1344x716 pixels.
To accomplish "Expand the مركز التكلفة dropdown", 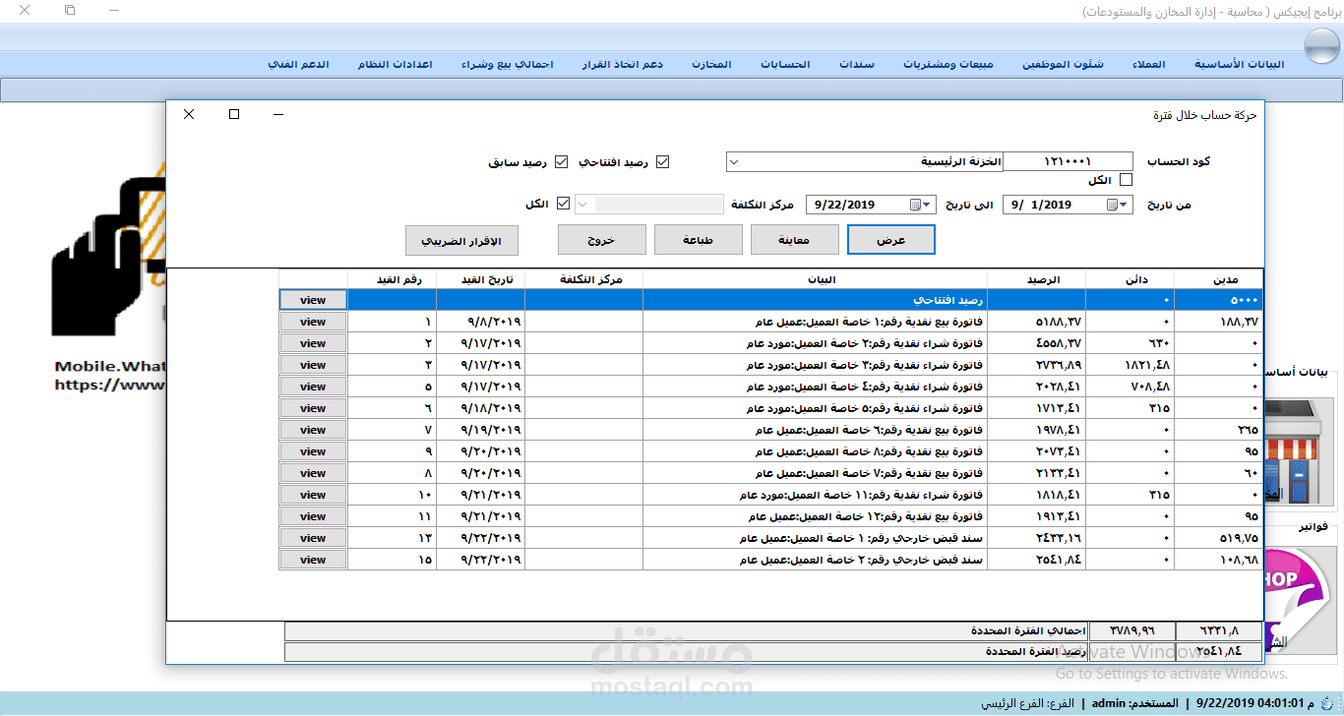I will pos(581,205).
